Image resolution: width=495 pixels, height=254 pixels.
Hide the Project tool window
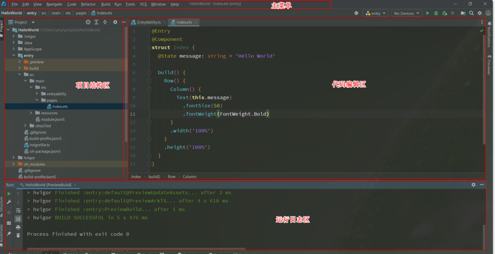[123, 22]
